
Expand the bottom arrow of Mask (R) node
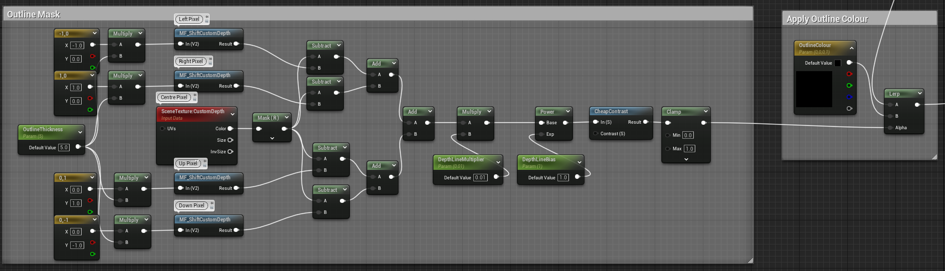click(x=272, y=138)
